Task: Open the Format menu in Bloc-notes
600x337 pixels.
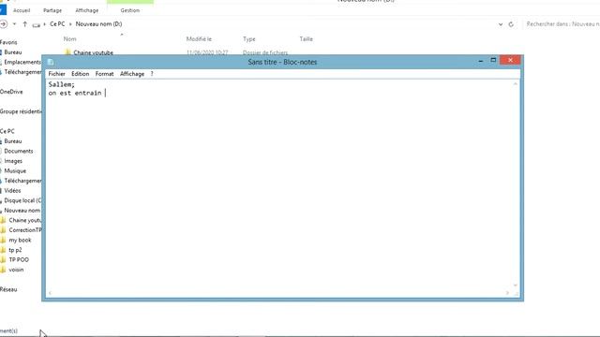Action: pos(104,74)
